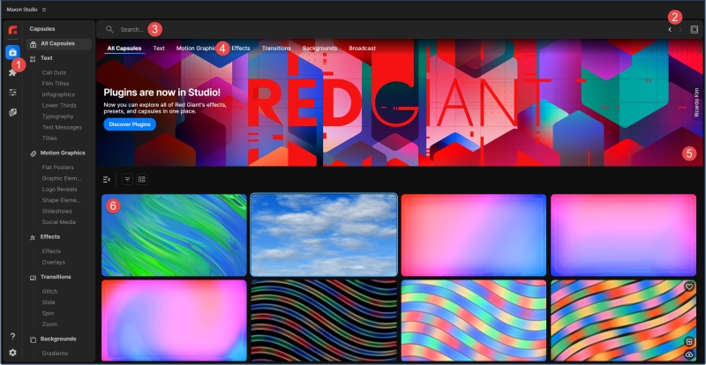Open the Maxon Studio hamburger menu
The image size is (706, 365).
pos(43,10)
